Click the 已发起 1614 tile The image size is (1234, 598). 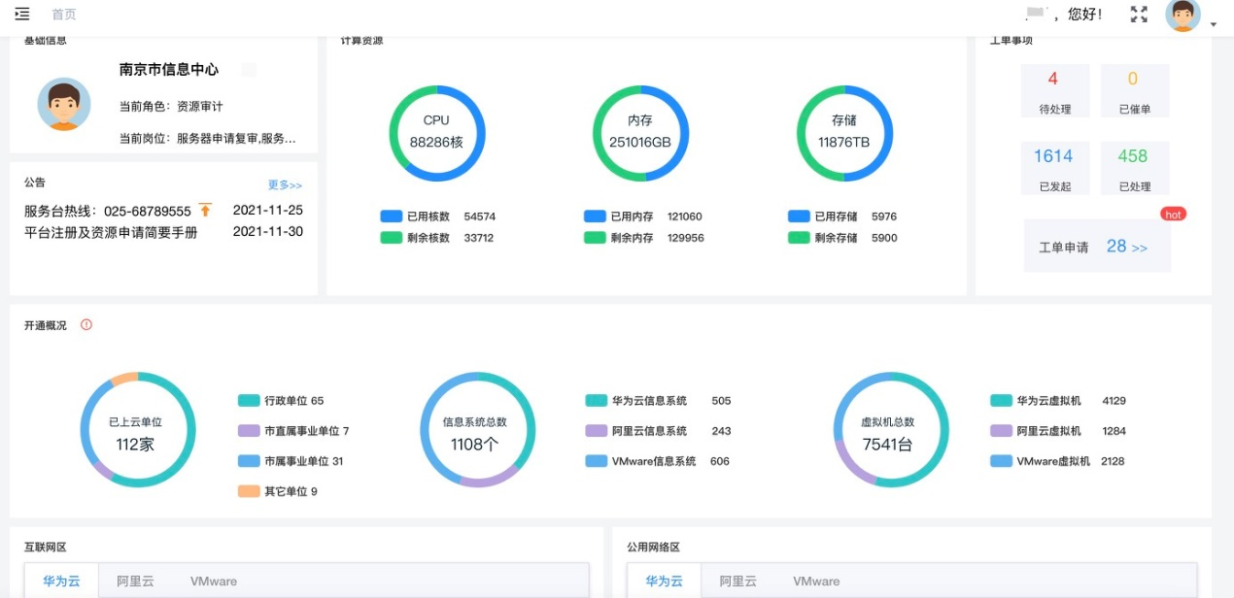click(x=1054, y=168)
